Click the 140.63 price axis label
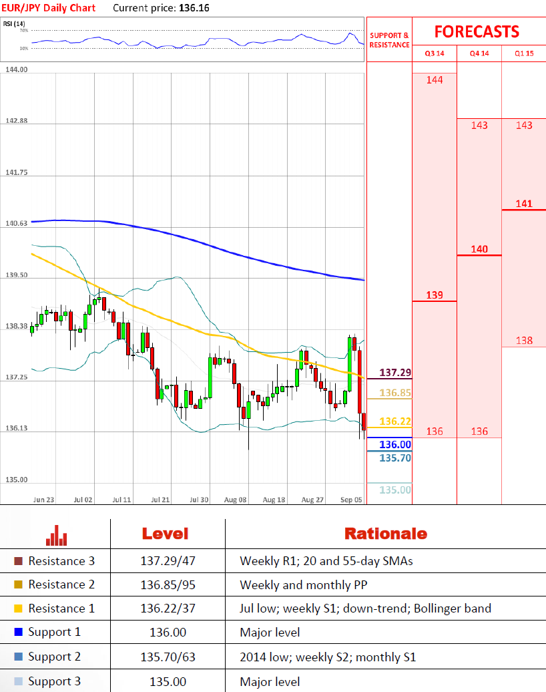The image size is (546, 692). tap(16, 223)
